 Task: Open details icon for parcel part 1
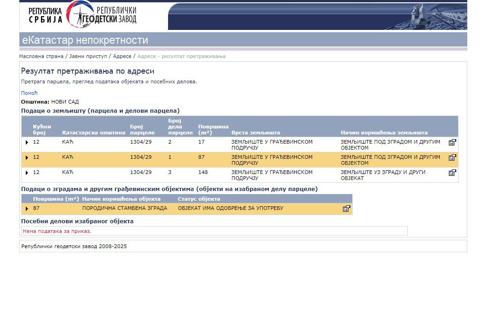coord(452,157)
